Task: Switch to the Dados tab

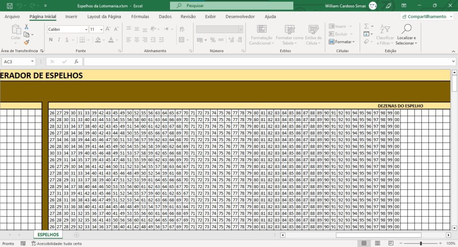Action: (165, 17)
